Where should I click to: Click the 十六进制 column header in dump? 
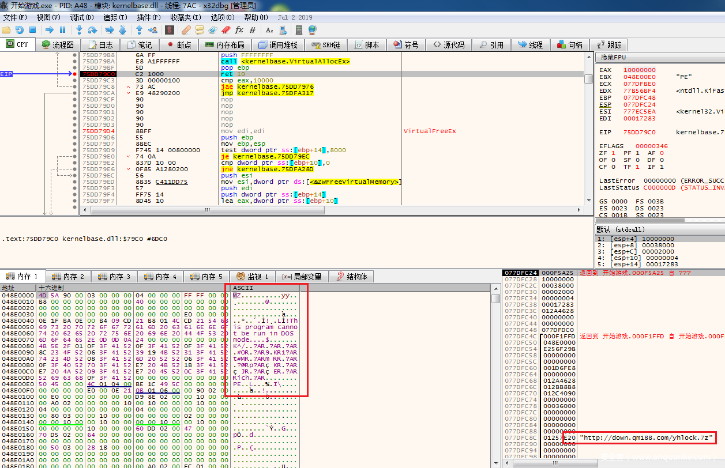(52, 287)
